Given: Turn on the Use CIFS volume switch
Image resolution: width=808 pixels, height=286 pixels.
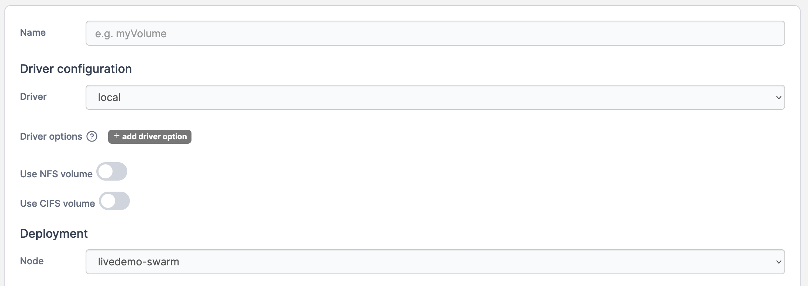Looking at the screenshot, I should 114,201.
